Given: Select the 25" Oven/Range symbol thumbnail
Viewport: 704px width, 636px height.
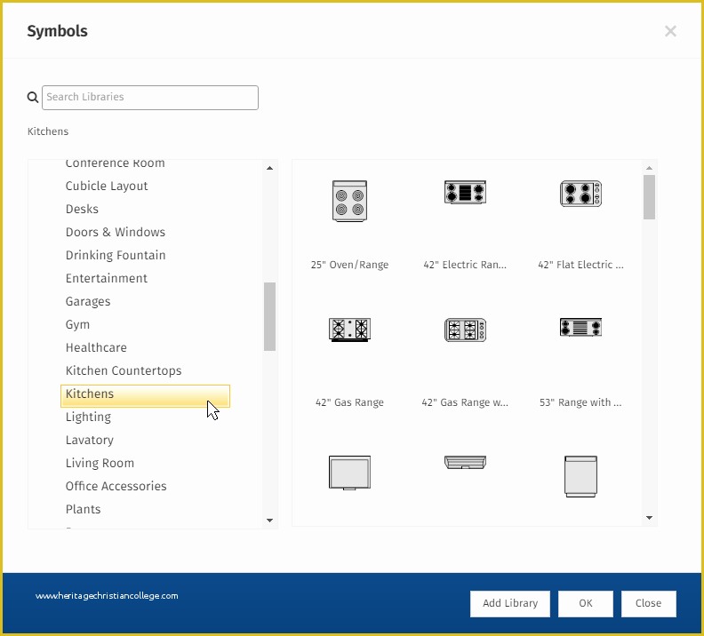Looking at the screenshot, I should pos(349,201).
